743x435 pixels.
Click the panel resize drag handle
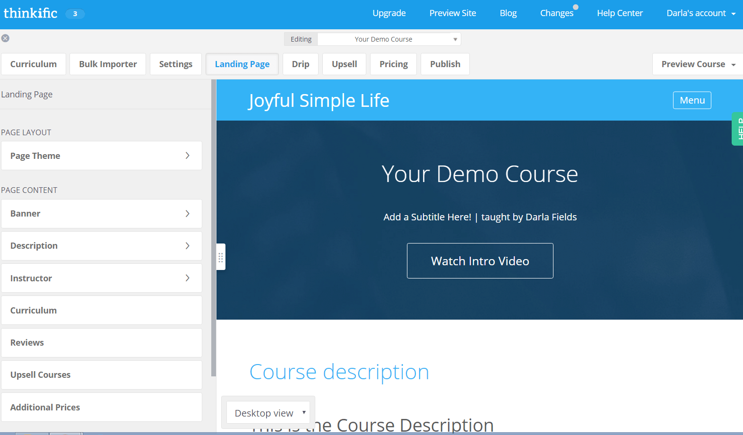[221, 257]
